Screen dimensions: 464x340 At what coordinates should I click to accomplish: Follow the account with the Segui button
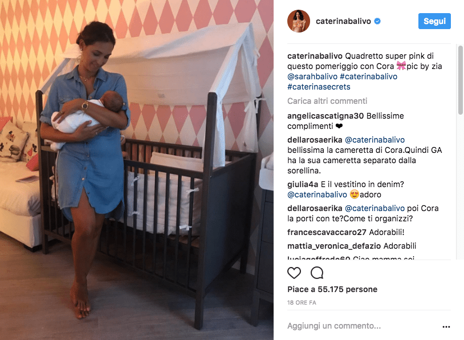[x=434, y=21]
